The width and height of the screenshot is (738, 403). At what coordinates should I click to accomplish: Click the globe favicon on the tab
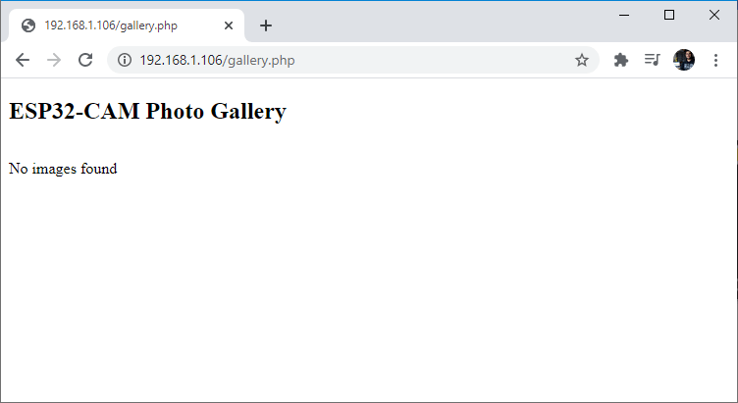27,25
